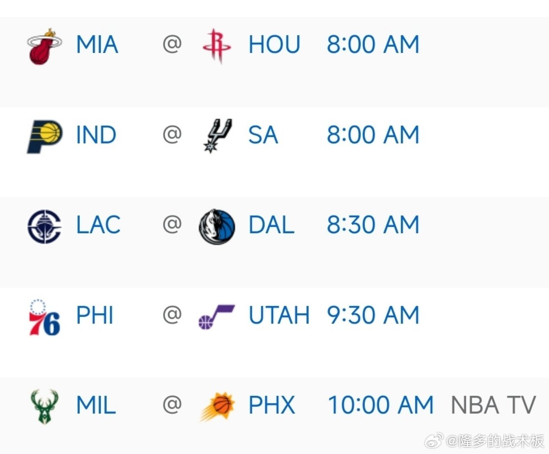Open the UTAH team link
The image size is (549, 454).
coord(279,315)
